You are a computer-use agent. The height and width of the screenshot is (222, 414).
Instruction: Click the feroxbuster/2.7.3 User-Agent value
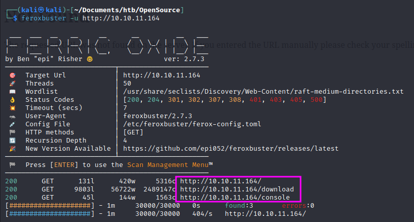[x=158, y=116]
